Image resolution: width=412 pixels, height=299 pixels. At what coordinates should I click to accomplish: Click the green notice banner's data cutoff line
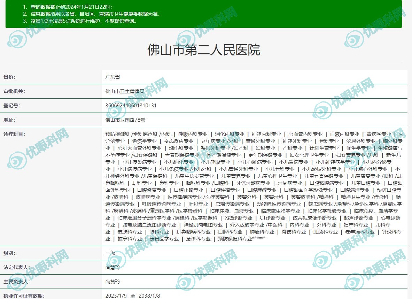[x=68, y=7]
